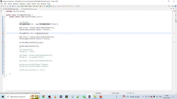Screen dimensions: 177x99
Task: Click Windows Start button
Action: 3,97
